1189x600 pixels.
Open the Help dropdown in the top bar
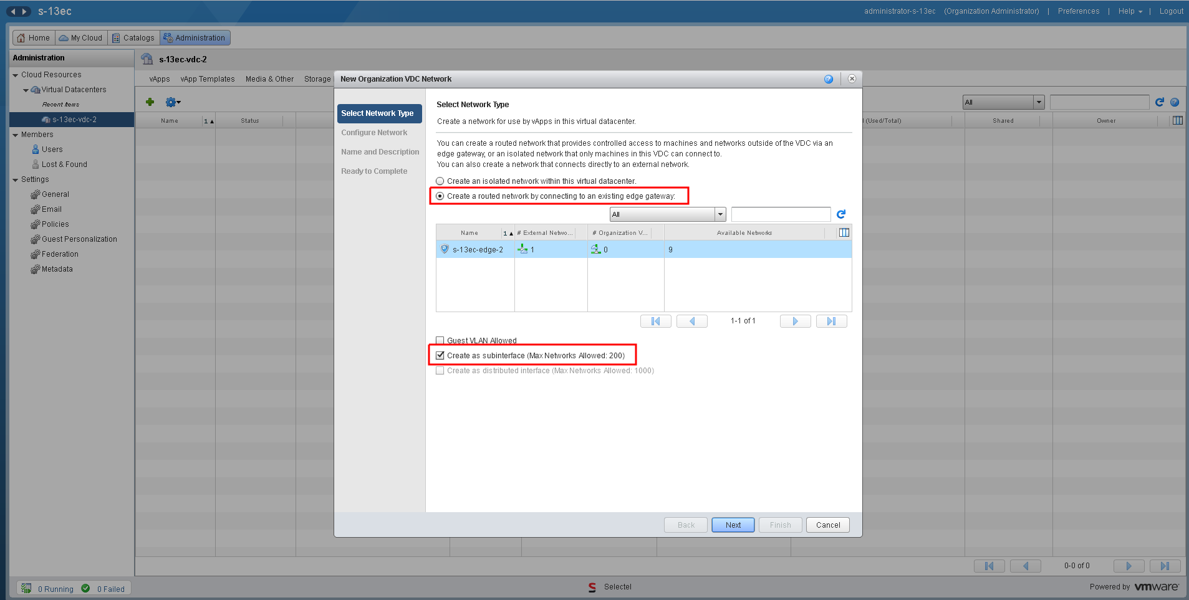pyautogui.click(x=1129, y=11)
